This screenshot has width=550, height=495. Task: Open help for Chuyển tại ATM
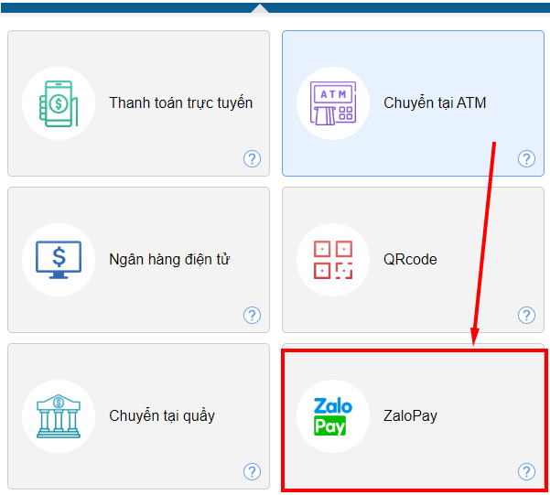tap(526, 159)
